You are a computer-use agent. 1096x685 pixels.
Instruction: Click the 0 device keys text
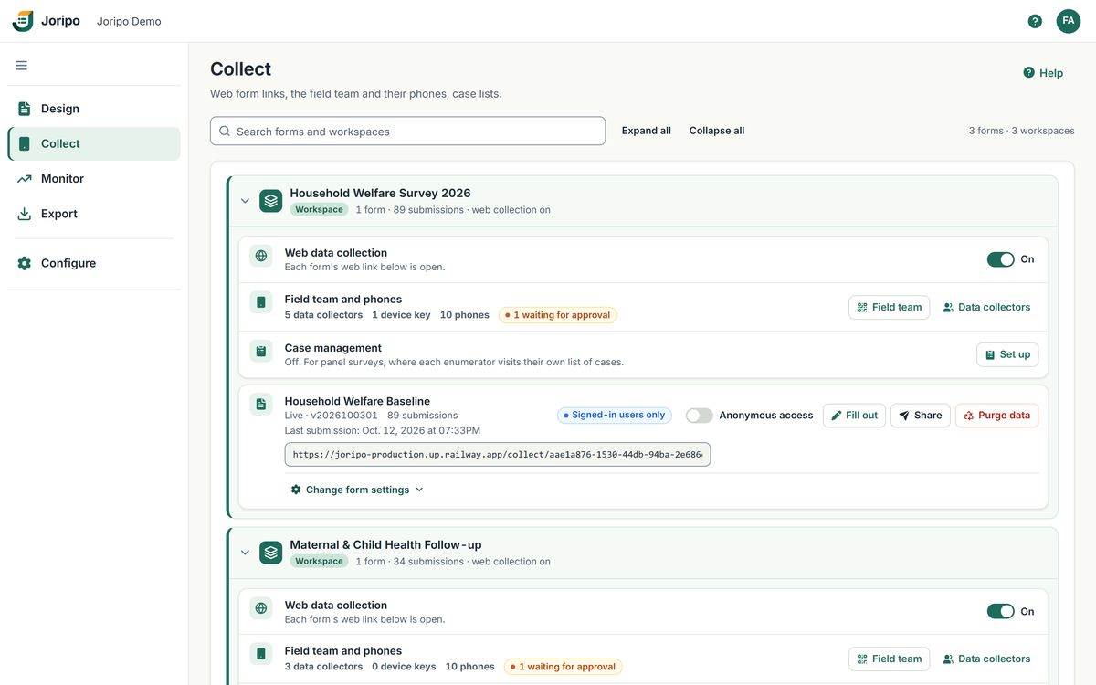(x=404, y=667)
